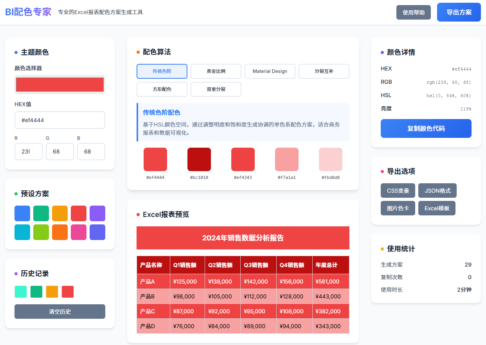
Task: Click the HEX值 input field
Action: pyautogui.click(x=60, y=120)
